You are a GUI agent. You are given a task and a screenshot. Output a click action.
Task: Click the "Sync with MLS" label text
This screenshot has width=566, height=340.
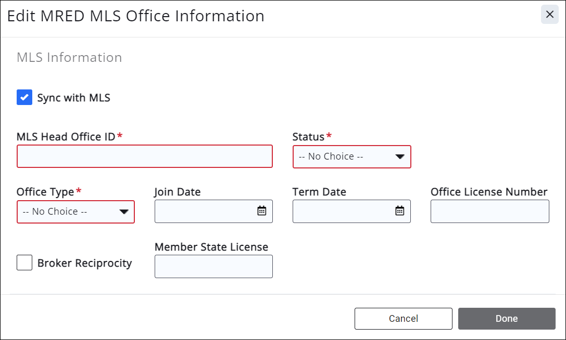(x=73, y=98)
